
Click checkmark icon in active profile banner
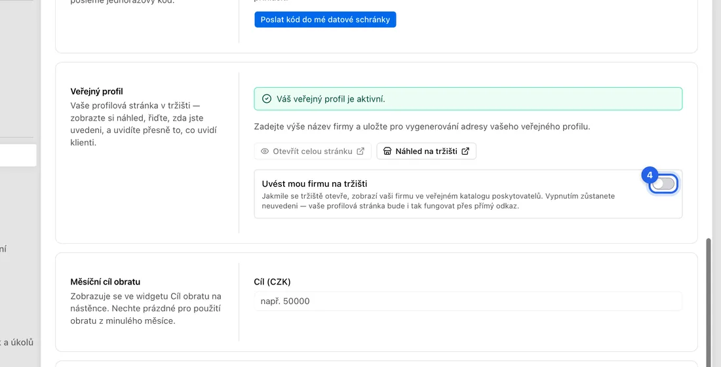[x=267, y=99]
